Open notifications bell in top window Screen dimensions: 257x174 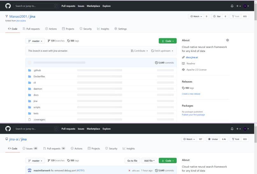(232, 6)
